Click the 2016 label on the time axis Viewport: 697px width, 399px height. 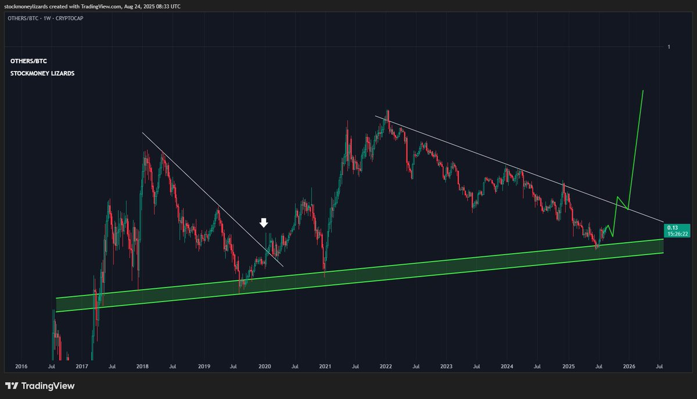point(21,366)
